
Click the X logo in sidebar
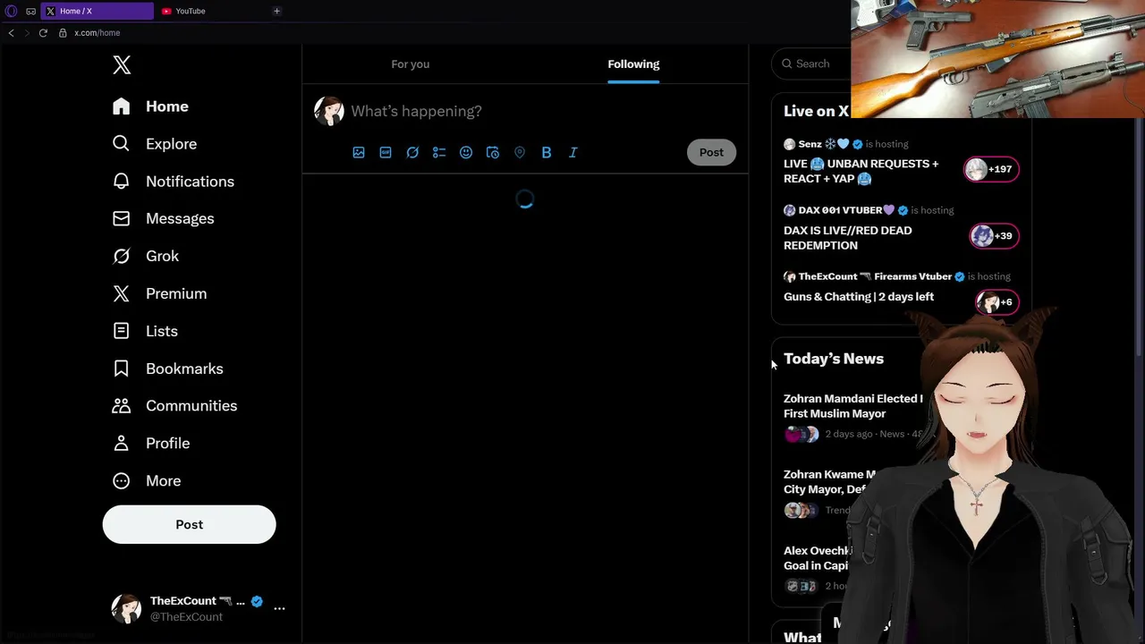point(122,64)
